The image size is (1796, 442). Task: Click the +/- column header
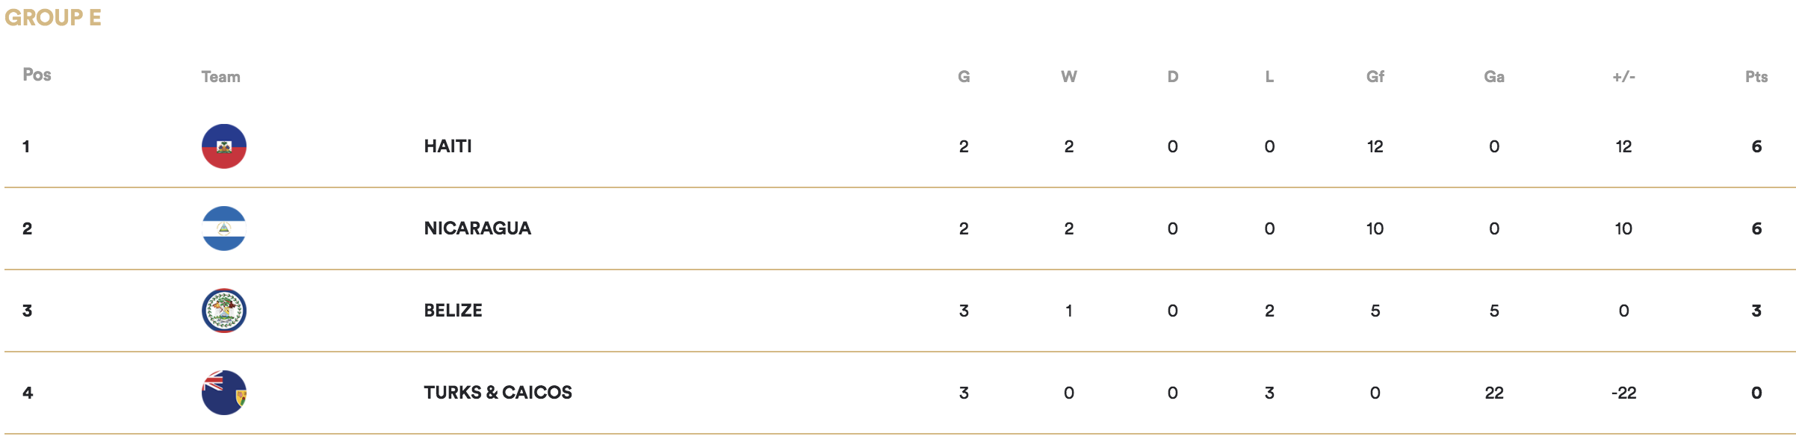1623,77
